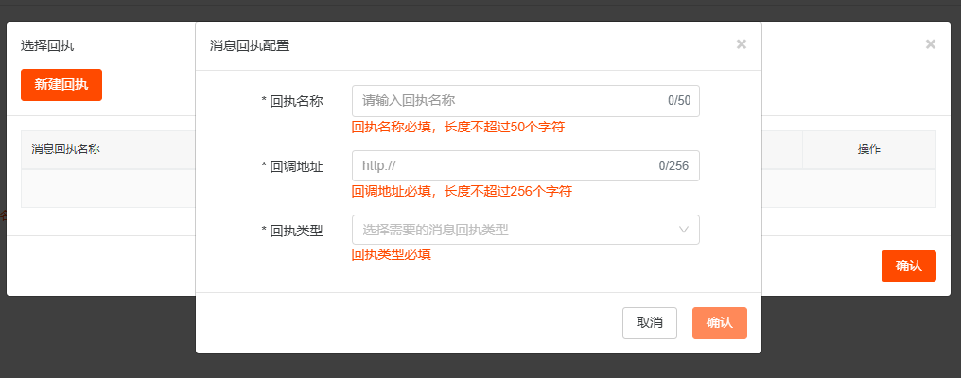
Task: Click the 消息回执配置 dialog title
Action: pos(250,44)
